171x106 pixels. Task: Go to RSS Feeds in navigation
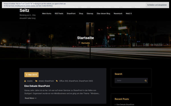[59, 14]
